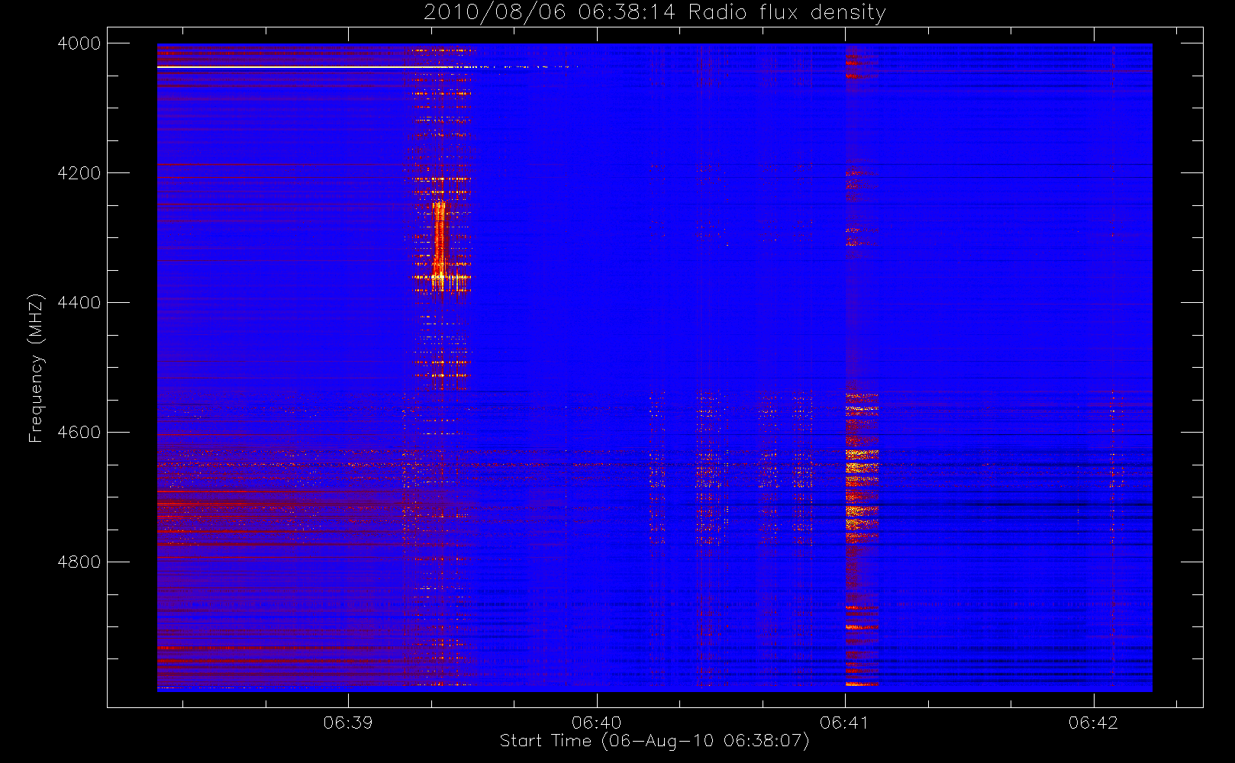1235x763 pixels.
Task: Click the plot title 'Radio flux density'
Action: [786, 12]
